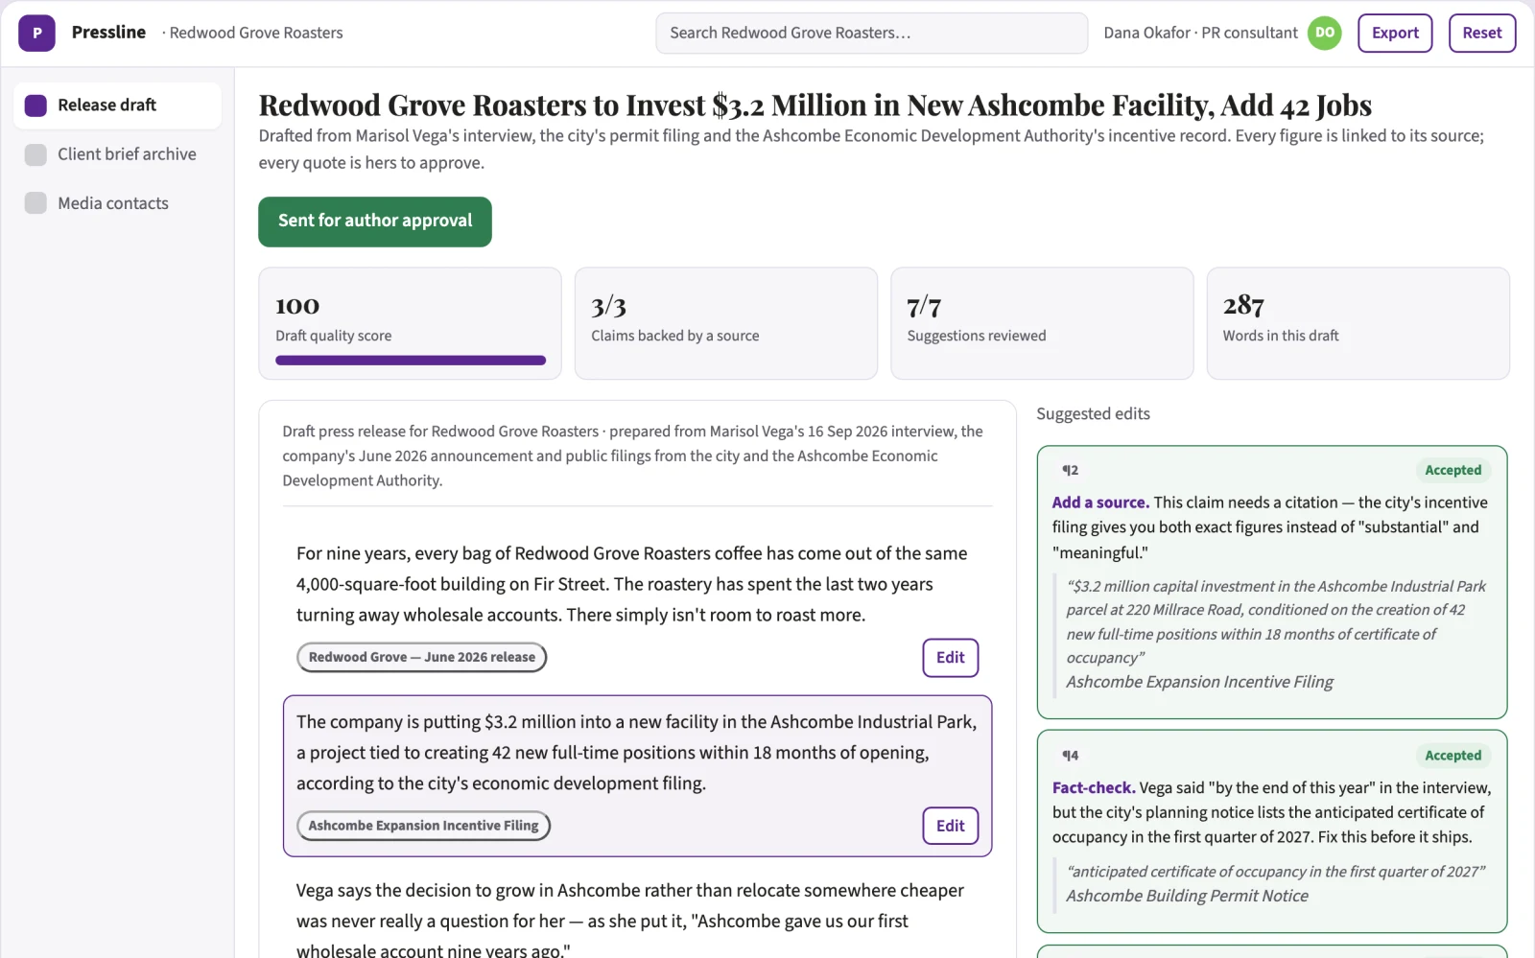Select the Suggestions reviewed card

click(x=1042, y=323)
